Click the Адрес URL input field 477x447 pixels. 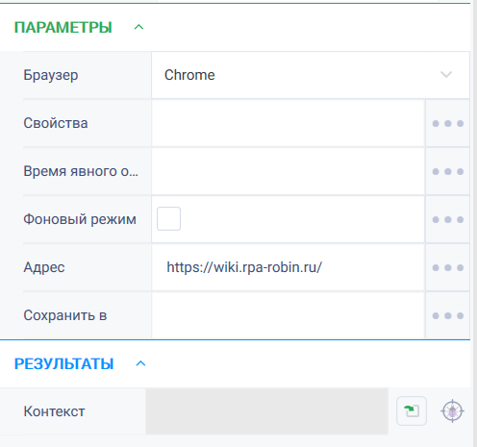pos(289,267)
